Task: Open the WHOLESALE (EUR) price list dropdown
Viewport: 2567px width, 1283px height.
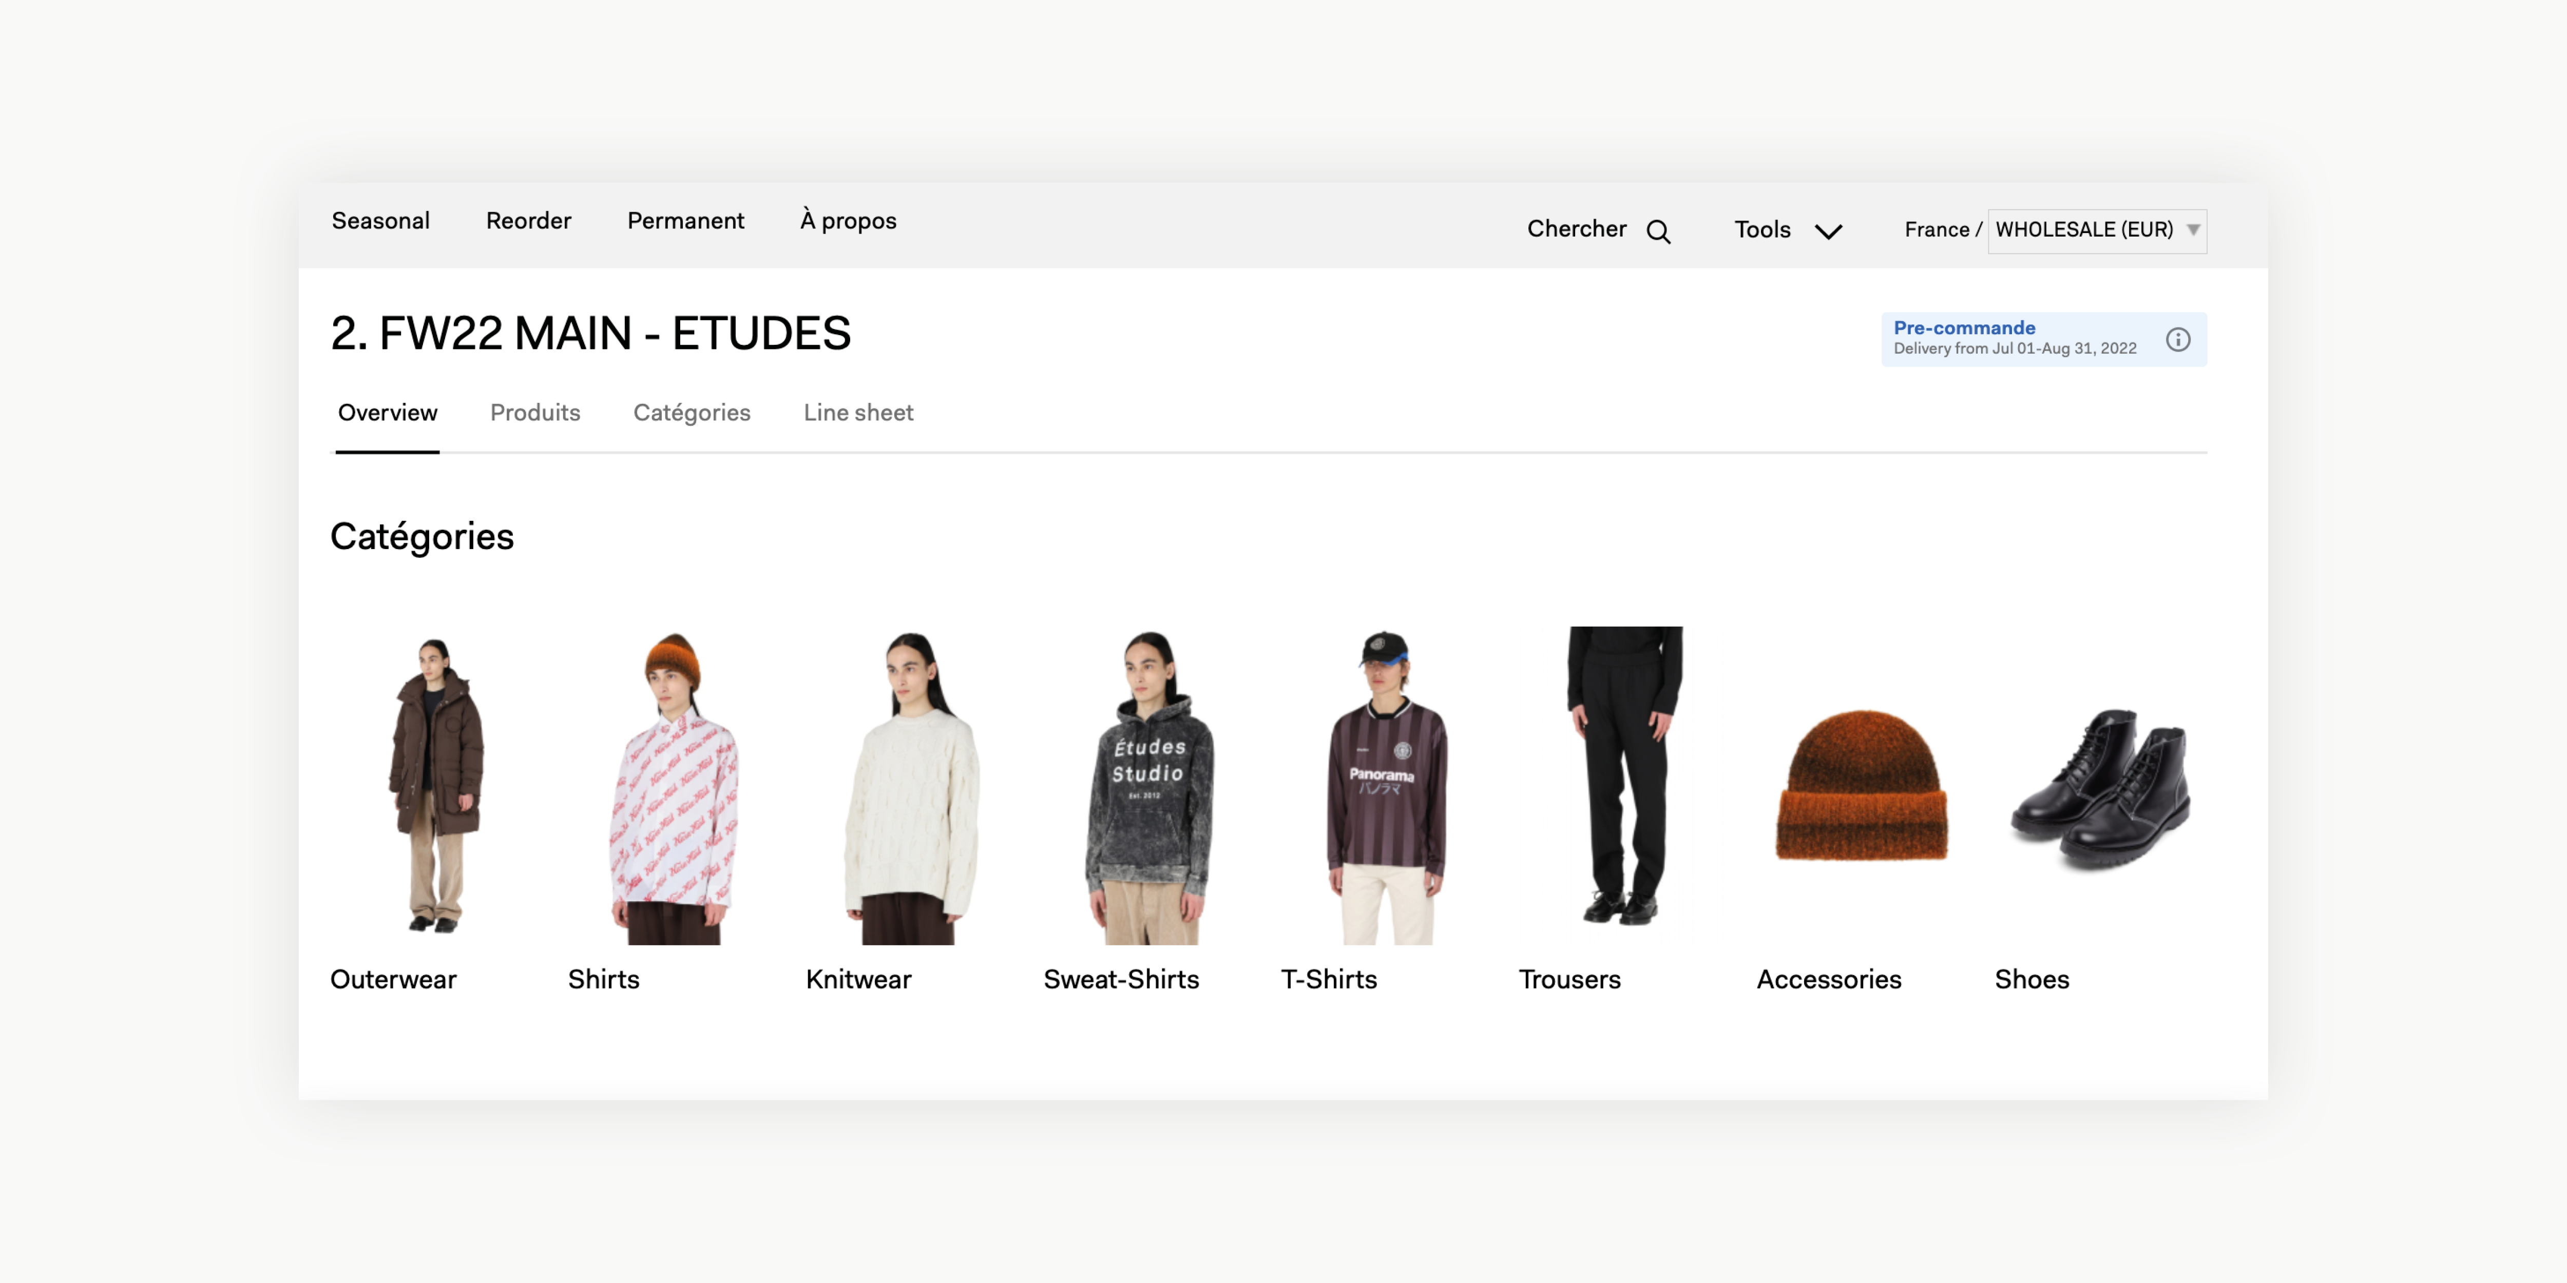Action: (x=2097, y=230)
